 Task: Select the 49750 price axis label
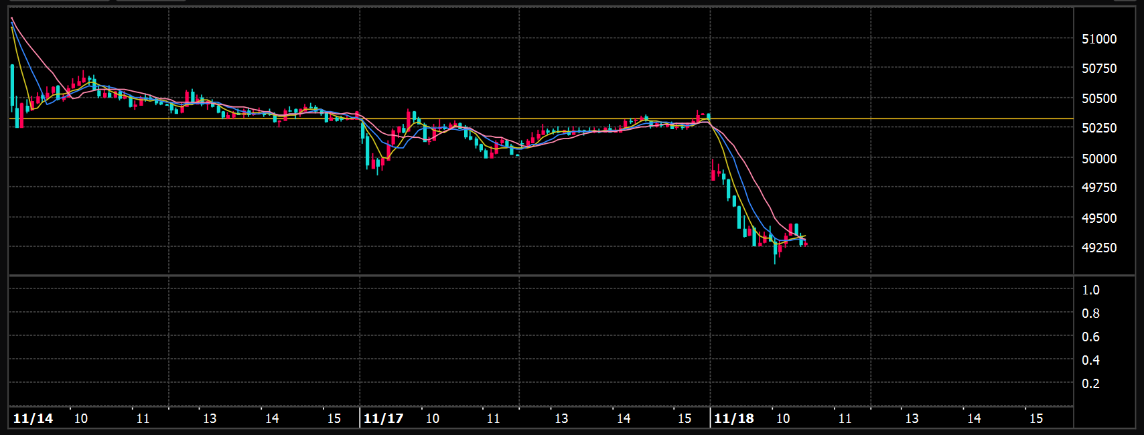click(1099, 187)
